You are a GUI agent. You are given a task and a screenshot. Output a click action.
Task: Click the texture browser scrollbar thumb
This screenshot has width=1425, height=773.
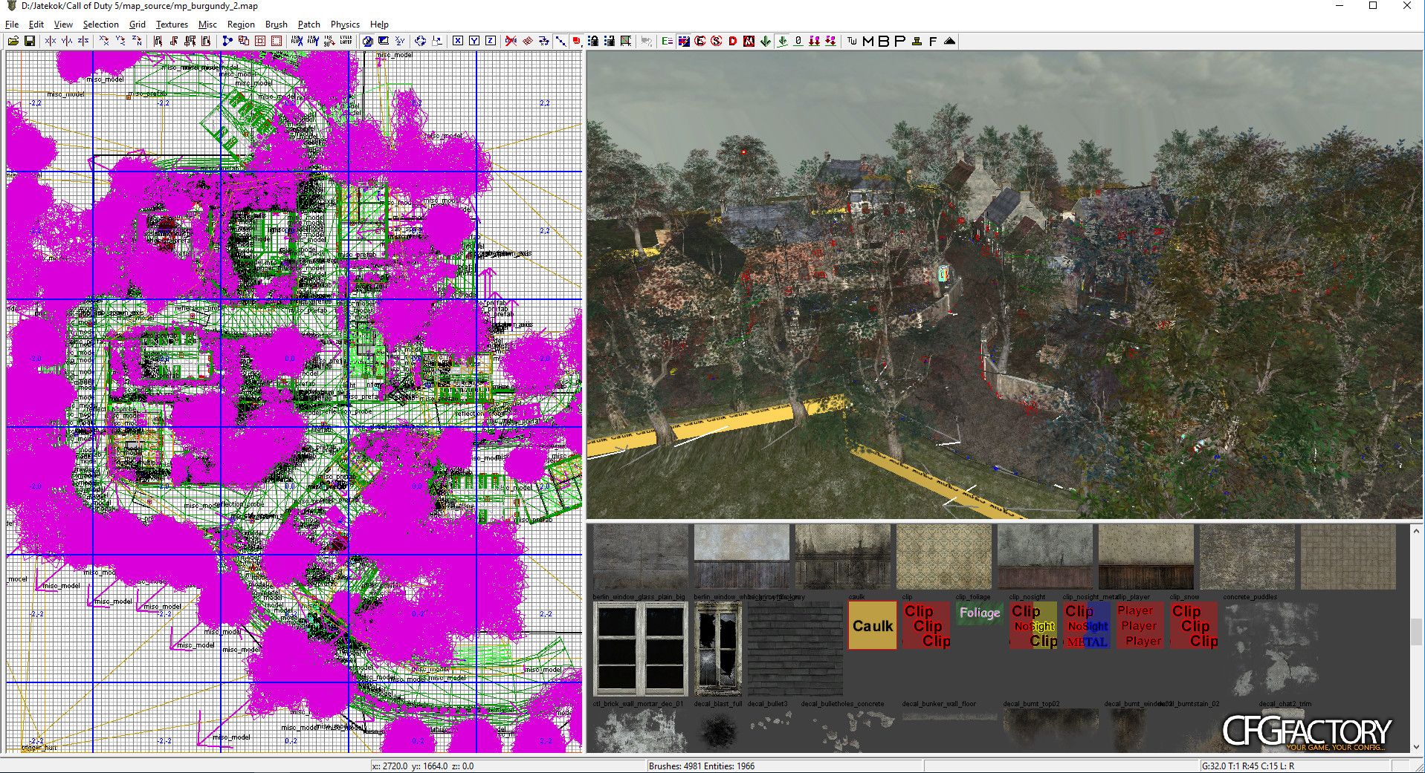pos(1416,633)
